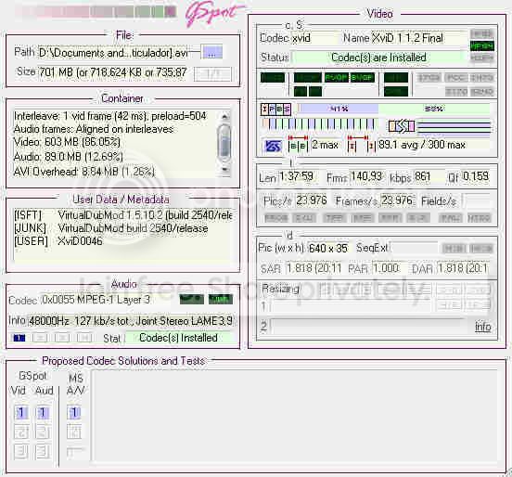Click PAR field showing 1.000

tap(387, 268)
